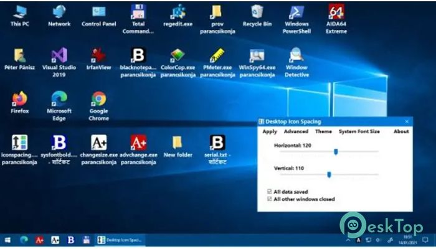Select the sysfontbold shortcut icon
The width and height of the screenshot is (436, 249).
(x=59, y=150)
